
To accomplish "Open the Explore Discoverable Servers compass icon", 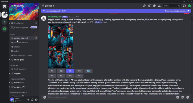I will 4,29.
